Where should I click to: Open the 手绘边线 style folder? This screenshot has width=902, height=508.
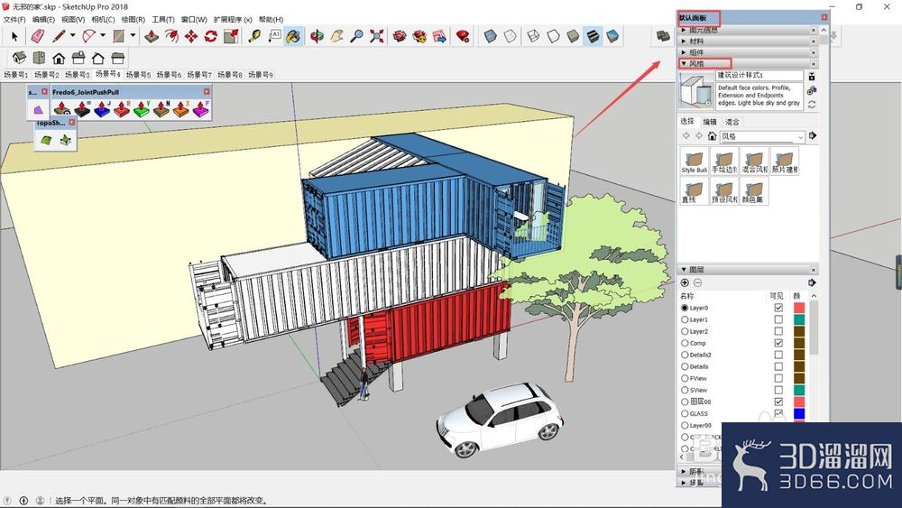coord(724,161)
